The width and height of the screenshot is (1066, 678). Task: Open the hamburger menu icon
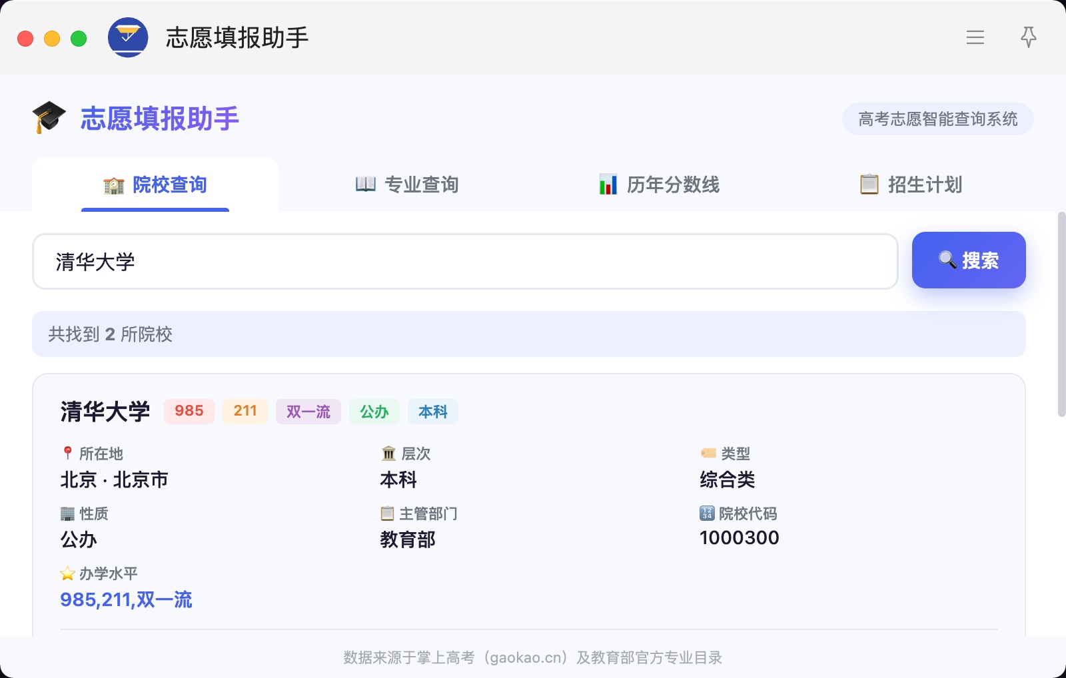975,37
